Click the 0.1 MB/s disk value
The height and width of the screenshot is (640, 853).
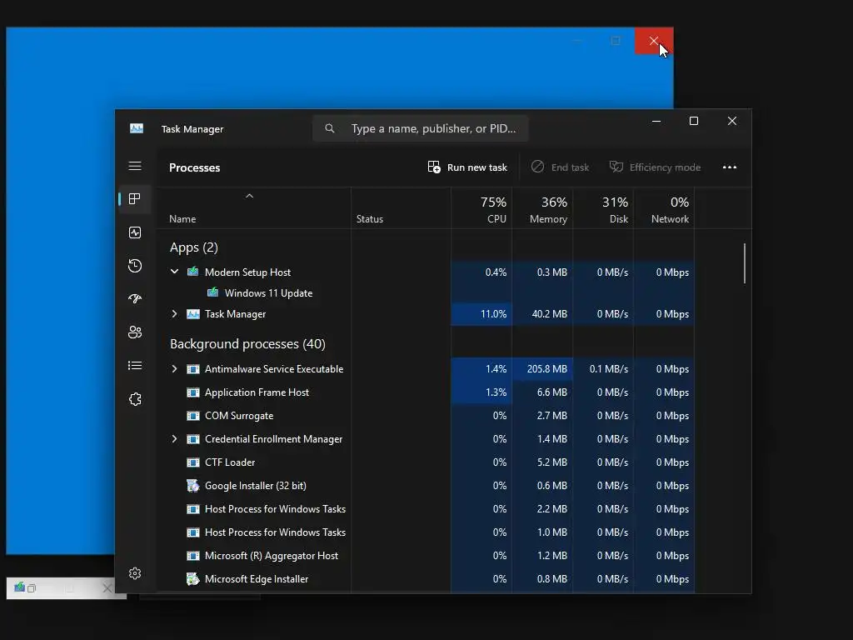click(x=609, y=369)
